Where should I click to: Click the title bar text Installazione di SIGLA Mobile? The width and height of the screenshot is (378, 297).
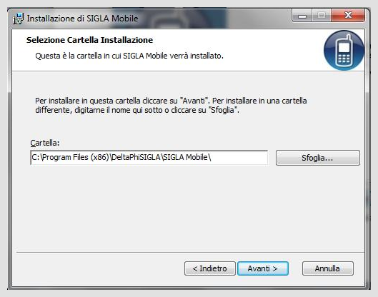82,19
